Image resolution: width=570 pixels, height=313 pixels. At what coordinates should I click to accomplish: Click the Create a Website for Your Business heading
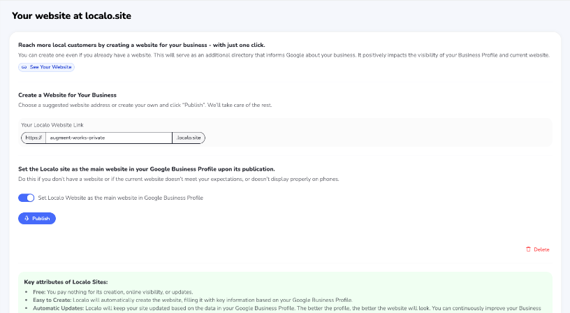67,94
